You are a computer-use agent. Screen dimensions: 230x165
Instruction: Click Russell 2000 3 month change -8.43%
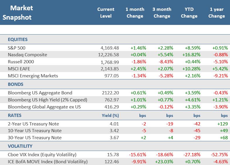166,62
